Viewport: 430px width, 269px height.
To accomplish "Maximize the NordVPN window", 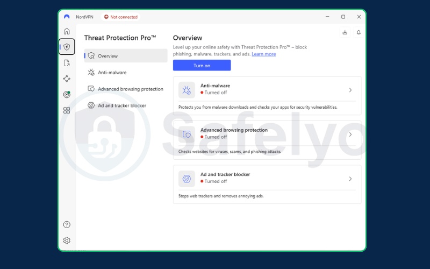I will (x=343, y=17).
